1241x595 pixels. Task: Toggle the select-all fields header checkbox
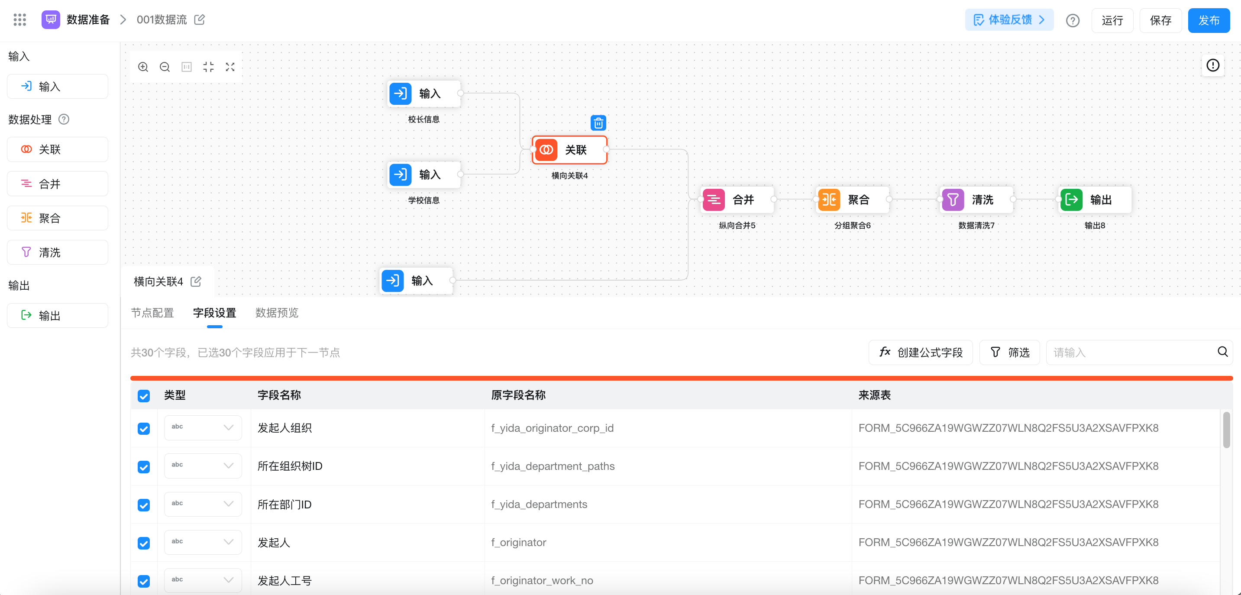(144, 395)
